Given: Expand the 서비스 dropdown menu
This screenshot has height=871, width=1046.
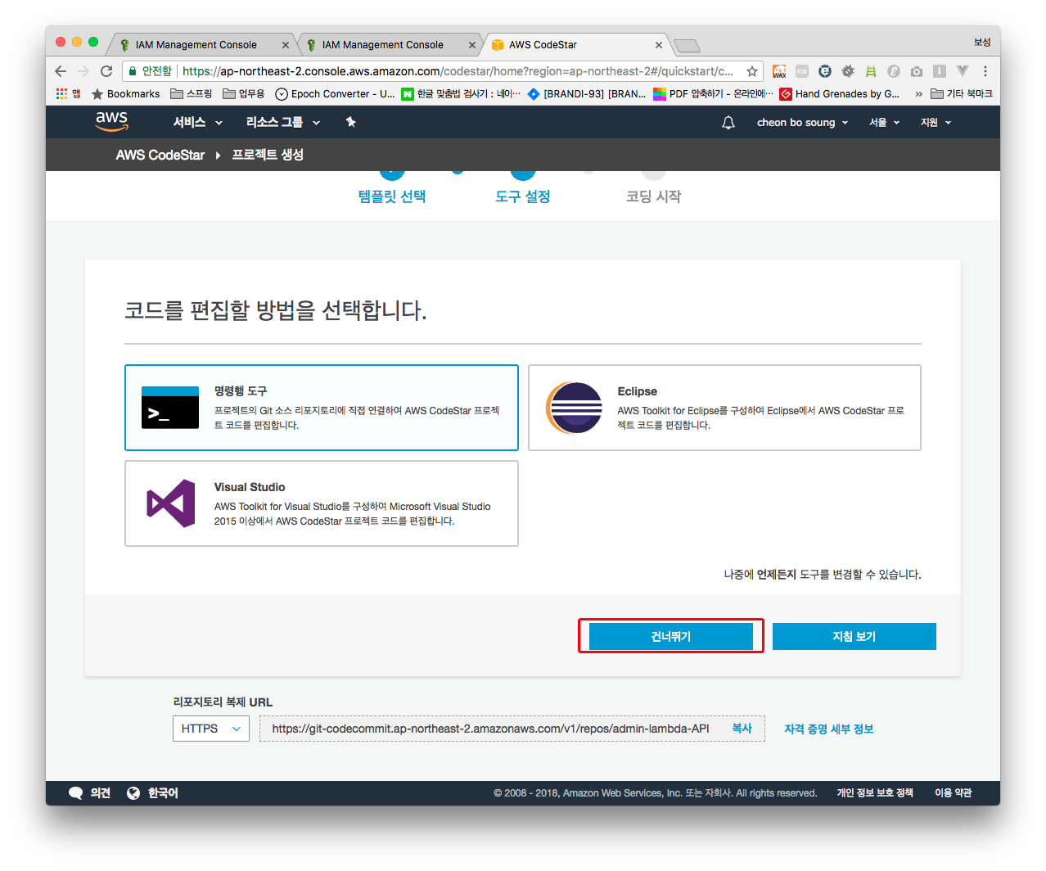Looking at the screenshot, I should pyautogui.click(x=197, y=123).
